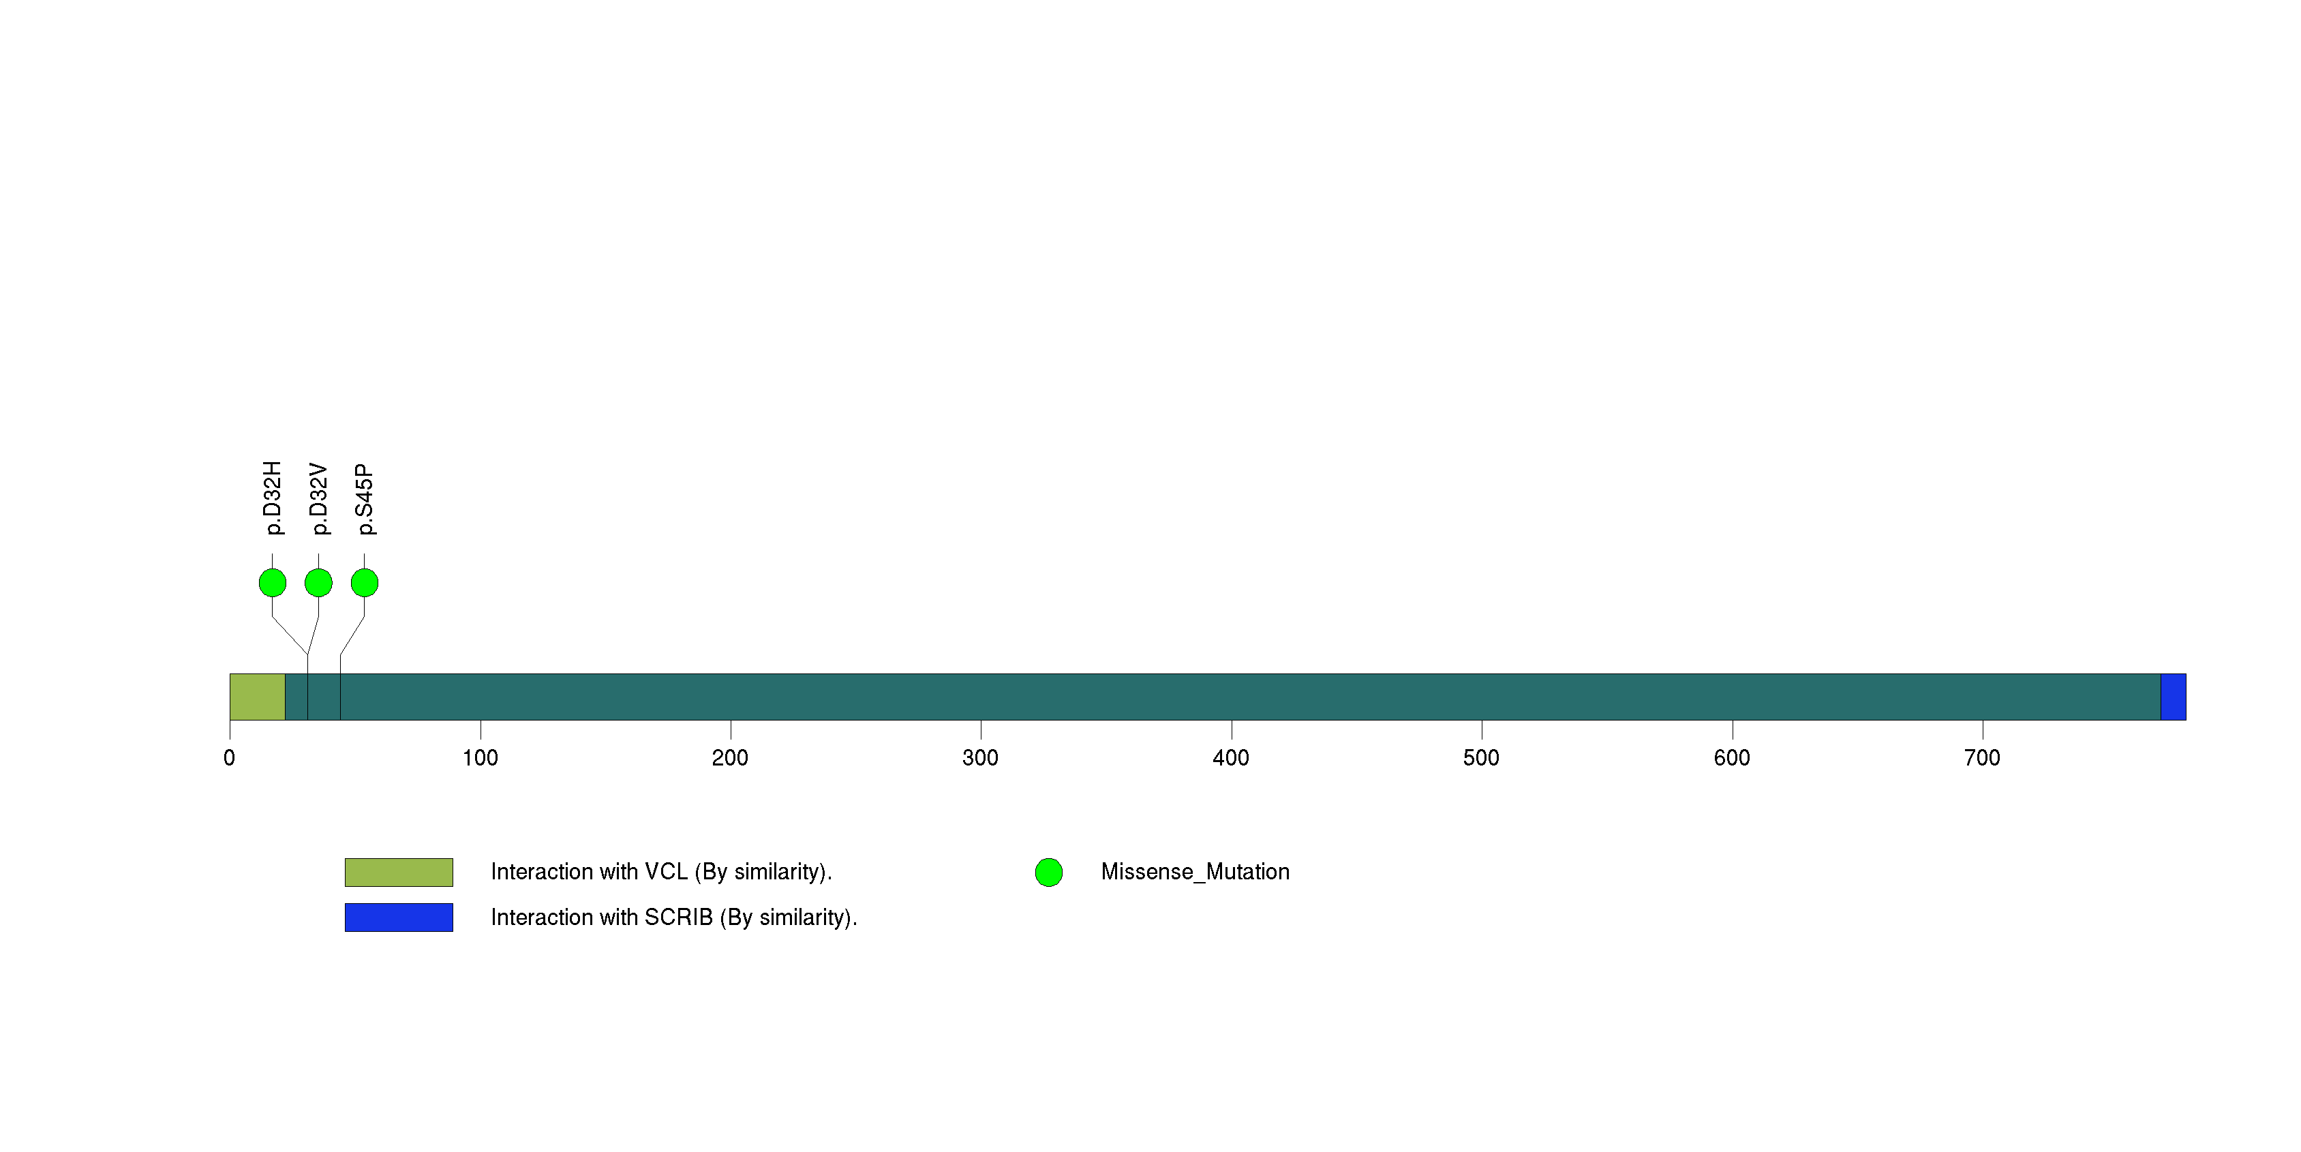This screenshot has height=1152, width=2301.
Task: Click the teal protein bar near position 300
Action: click(x=981, y=697)
